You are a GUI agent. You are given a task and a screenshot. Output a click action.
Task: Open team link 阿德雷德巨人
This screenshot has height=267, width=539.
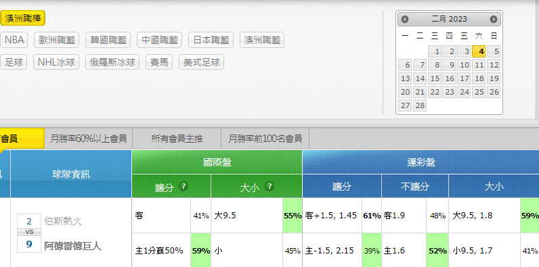pyautogui.click(x=72, y=246)
